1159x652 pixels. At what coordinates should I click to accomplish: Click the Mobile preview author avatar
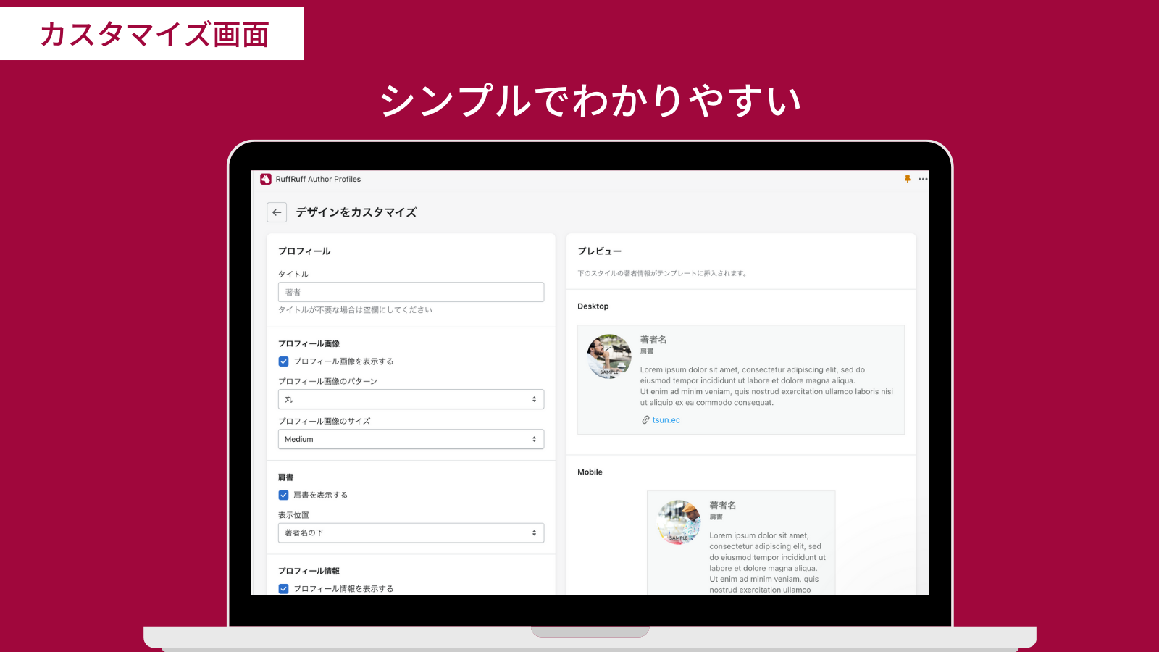(679, 522)
